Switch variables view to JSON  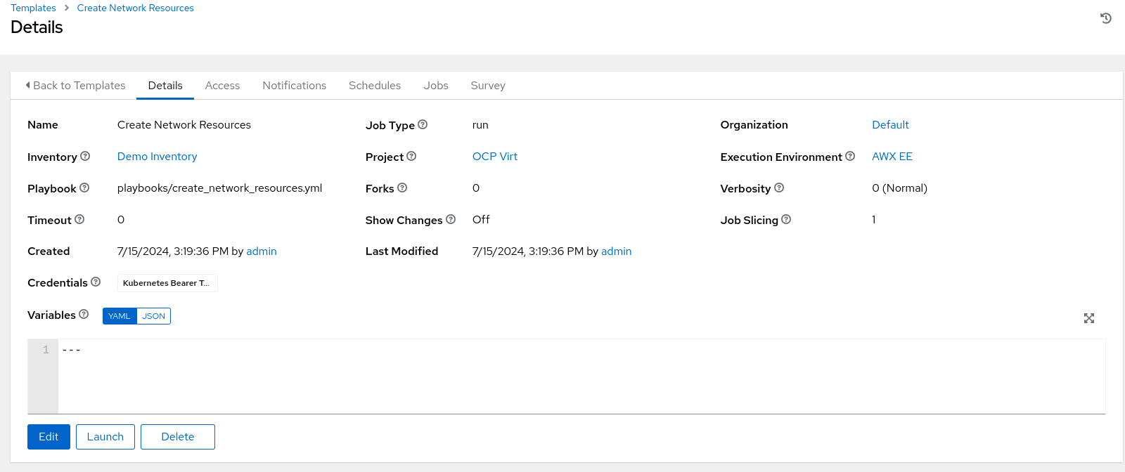[153, 316]
